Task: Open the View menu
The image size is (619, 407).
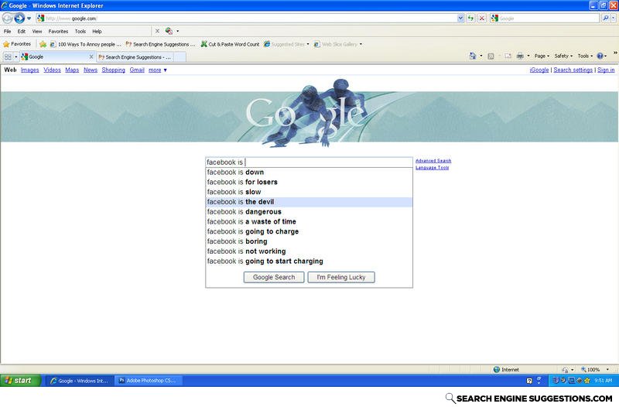Action: [37, 31]
